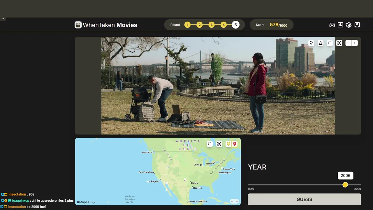Go to round 1 step
Image resolution: width=373 pixels, height=210 pixels.
point(187,25)
